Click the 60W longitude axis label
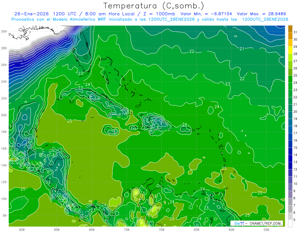The width and height of the screenshot is (302, 233). (x=232, y=230)
